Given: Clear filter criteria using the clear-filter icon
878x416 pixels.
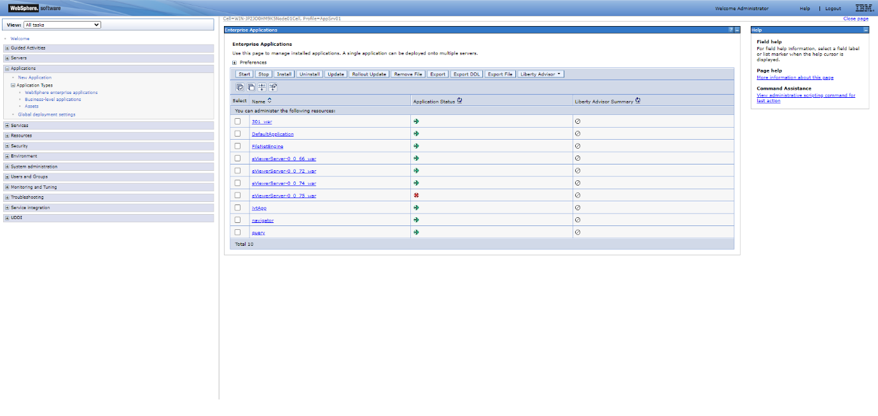Looking at the screenshot, I should (273, 87).
